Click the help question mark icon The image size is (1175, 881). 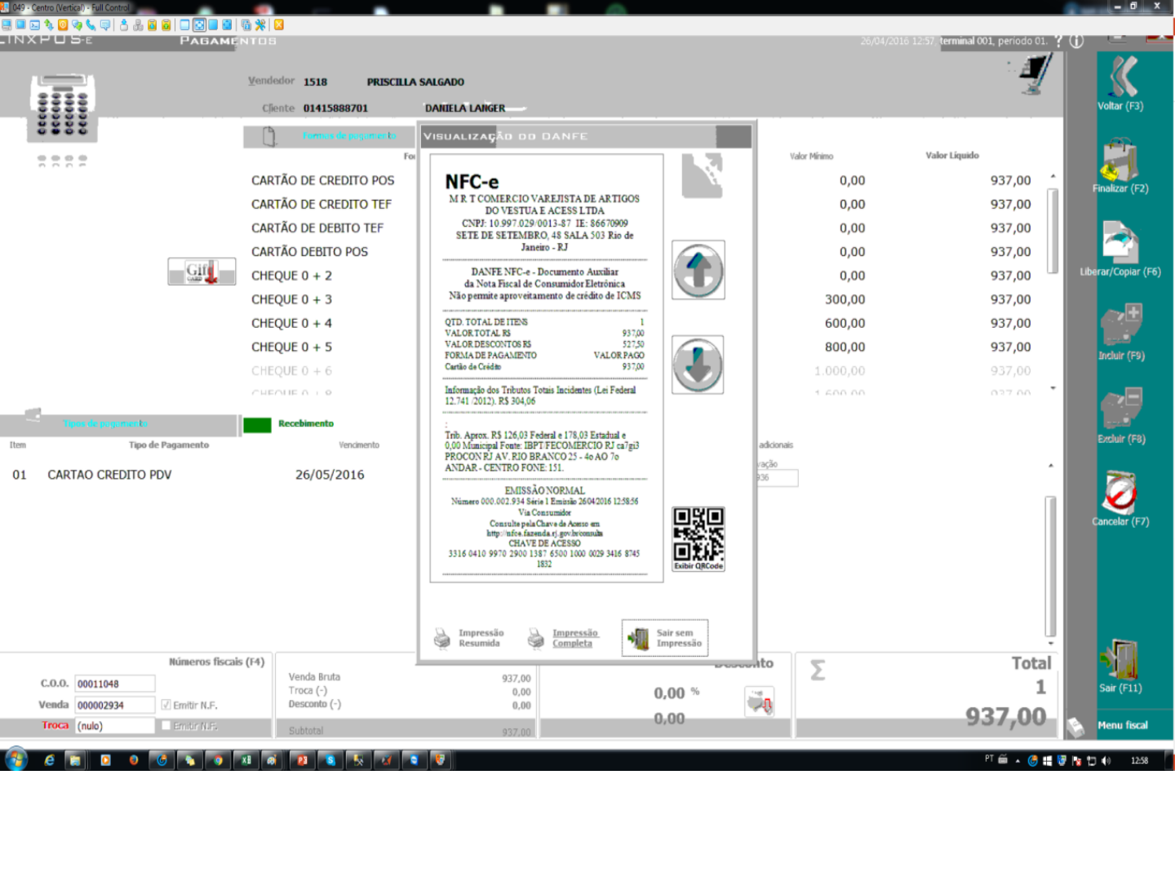1058,41
